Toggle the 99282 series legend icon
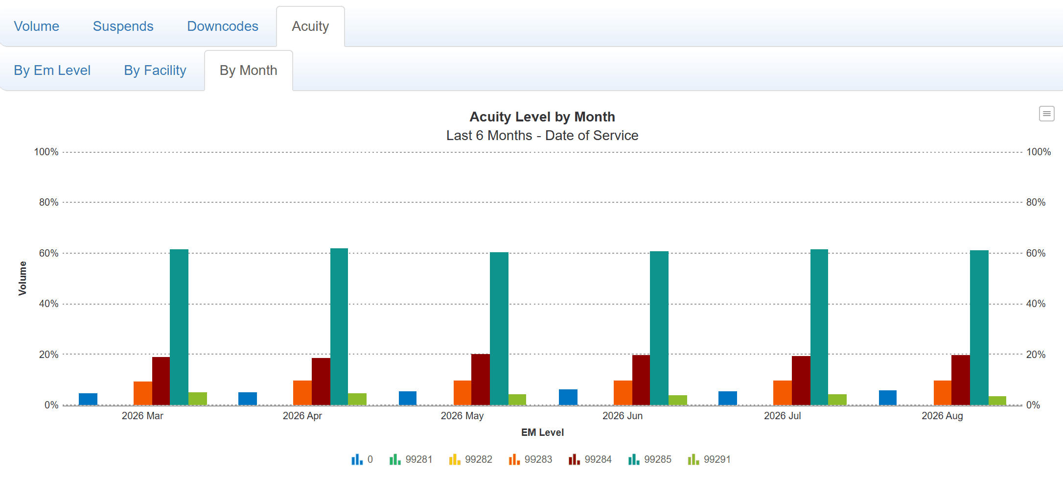 [455, 459]
